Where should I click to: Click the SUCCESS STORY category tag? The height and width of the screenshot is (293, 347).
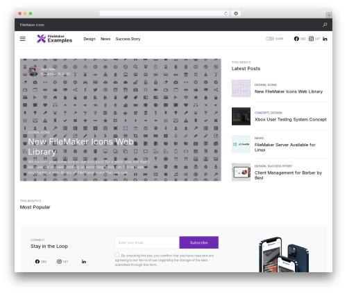(280, 166)
